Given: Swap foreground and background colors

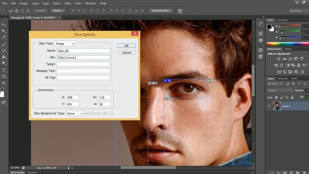Looking at the screenshot, I should pyautogui.click(x=3, y=88).
